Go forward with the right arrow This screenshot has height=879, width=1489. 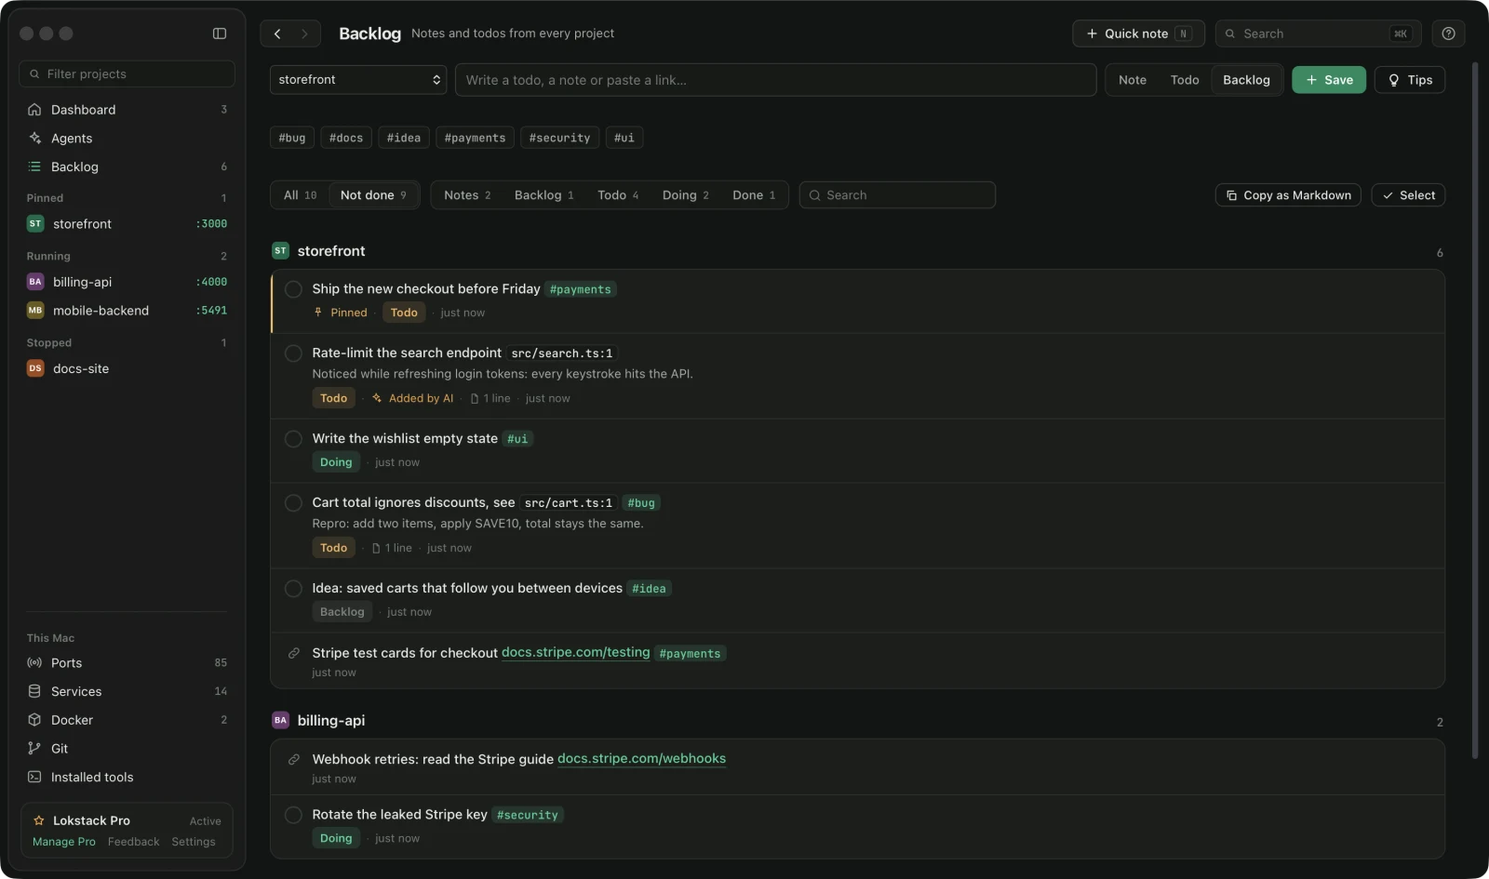[x=304, y=33]
